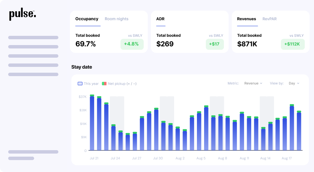The width and height of the screenshot is (314, 172).
Task: Switch to the Room nights tab
Action: click(116, 19)
